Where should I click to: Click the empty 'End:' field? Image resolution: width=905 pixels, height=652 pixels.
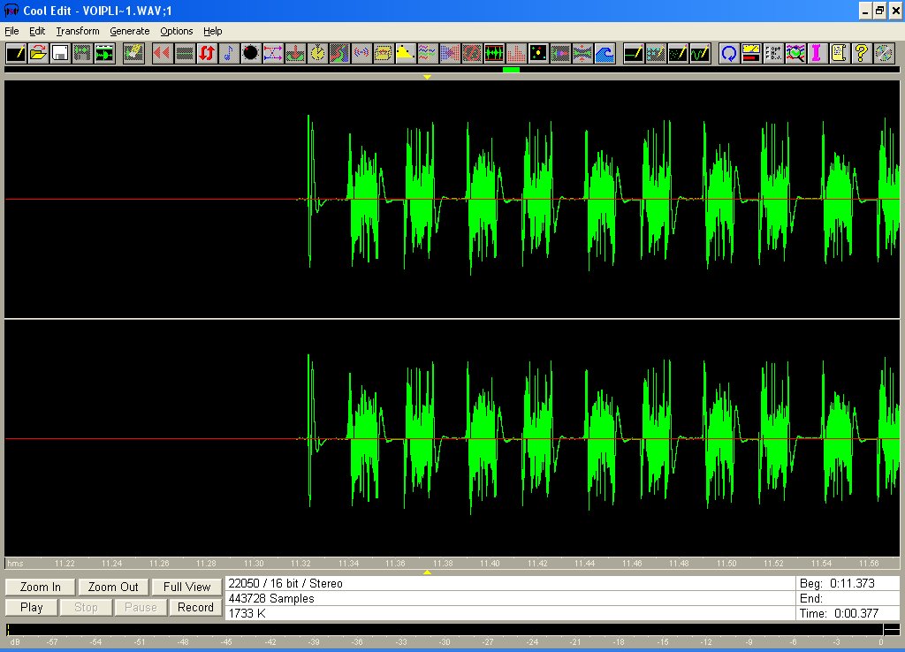click(x=848, y=598)
